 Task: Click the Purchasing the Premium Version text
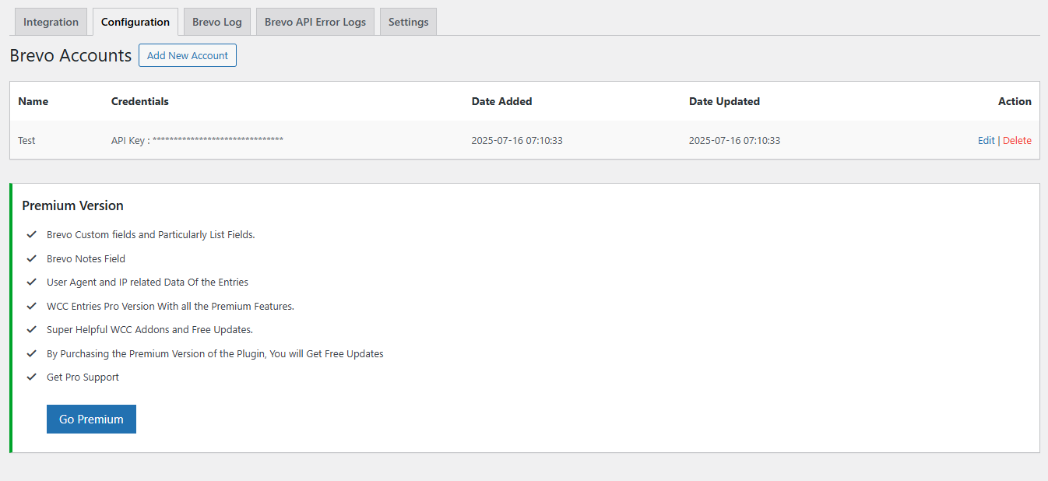click(215, 353)
